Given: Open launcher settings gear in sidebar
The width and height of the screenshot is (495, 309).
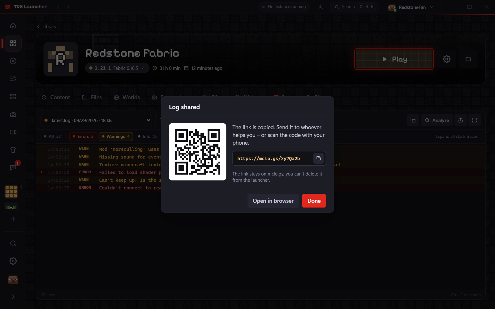Looking at the screenshot, I should [x=13, y=261].
